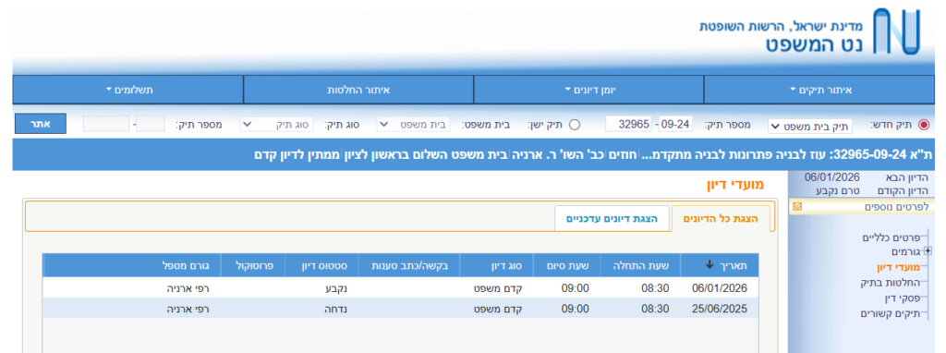The width and height of the screenshot is (946, 353).
Task: Select the תיק חדש radio button
Action: 924,125
